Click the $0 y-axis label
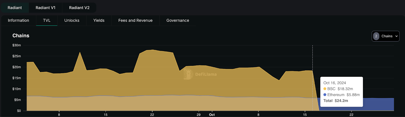The width and height of the screenshot is (405, 117). point(19,111)
